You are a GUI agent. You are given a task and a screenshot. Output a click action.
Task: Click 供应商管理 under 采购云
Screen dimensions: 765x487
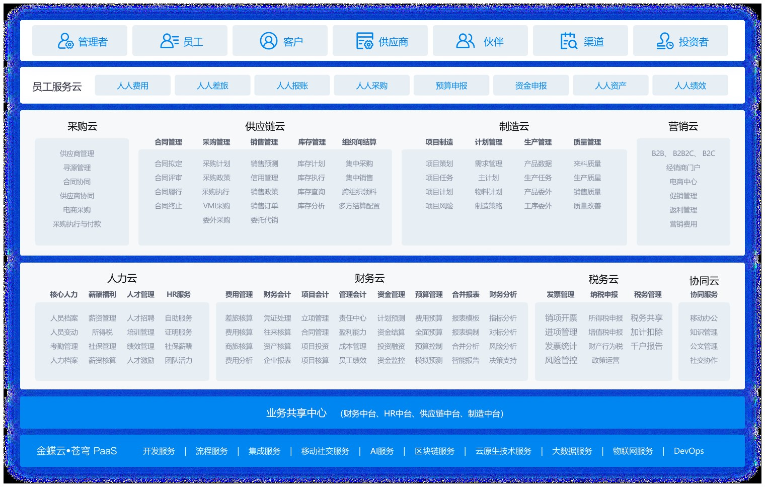[x=77, y=153]
